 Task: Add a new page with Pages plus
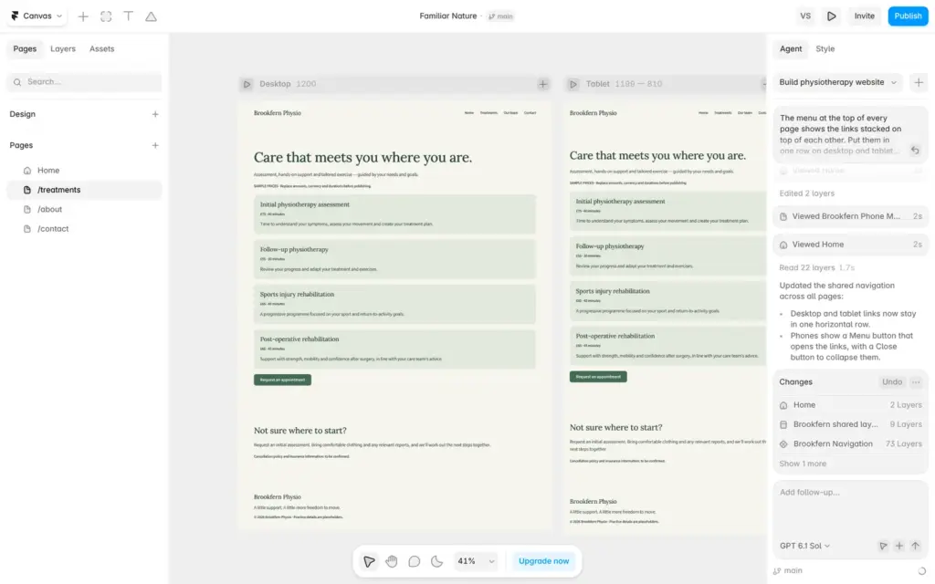tap(155, 145)
